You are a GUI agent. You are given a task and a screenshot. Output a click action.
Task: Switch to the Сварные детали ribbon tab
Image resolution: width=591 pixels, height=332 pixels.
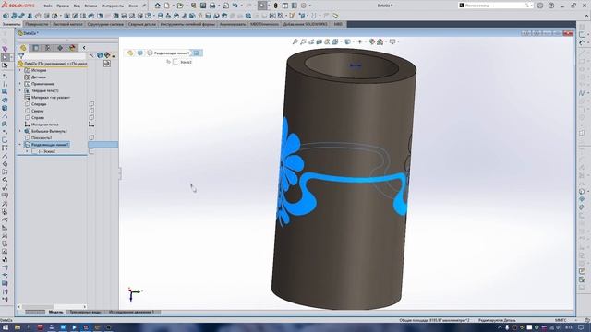141,24
